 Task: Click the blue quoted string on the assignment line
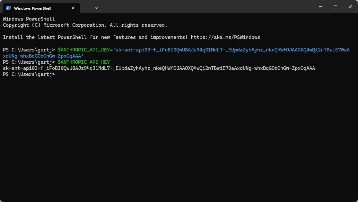pos(231,50)
